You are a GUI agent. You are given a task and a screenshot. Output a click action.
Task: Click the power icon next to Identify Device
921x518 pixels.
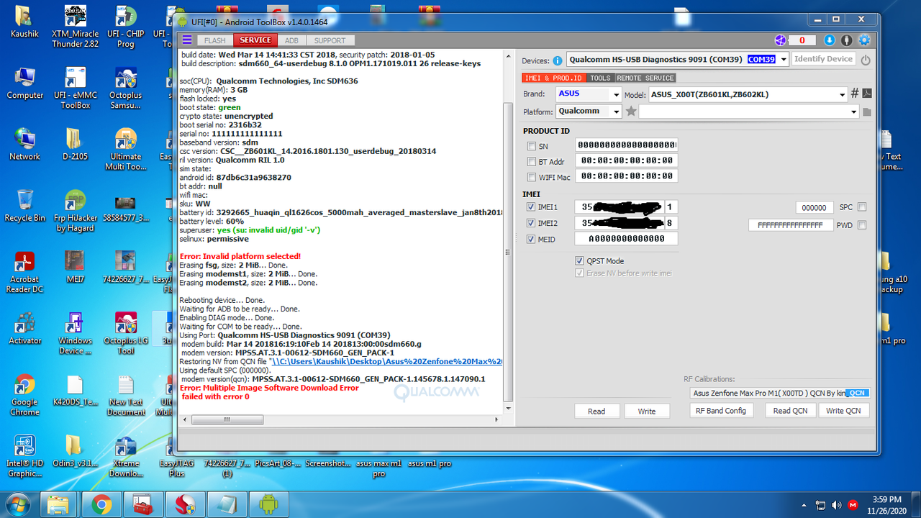coord(866,60)
